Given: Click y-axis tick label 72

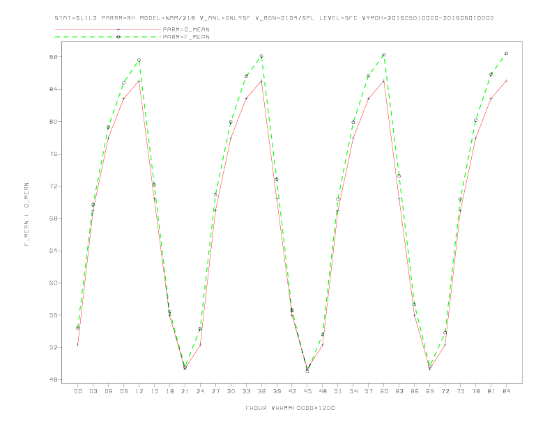Looking at the screenshot, I should 53,187.
